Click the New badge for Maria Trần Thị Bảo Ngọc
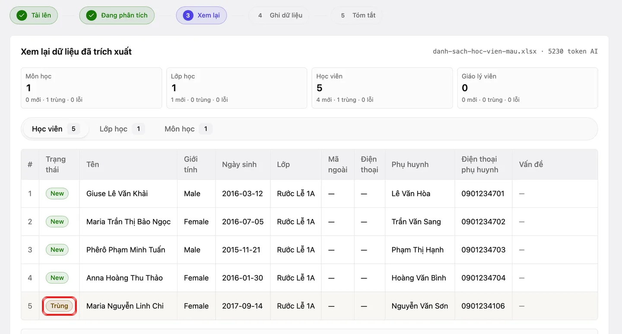622x334 pixels. point(57,222)
